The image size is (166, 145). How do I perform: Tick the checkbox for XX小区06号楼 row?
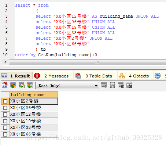pyautogui.click(x=5, y=108)
